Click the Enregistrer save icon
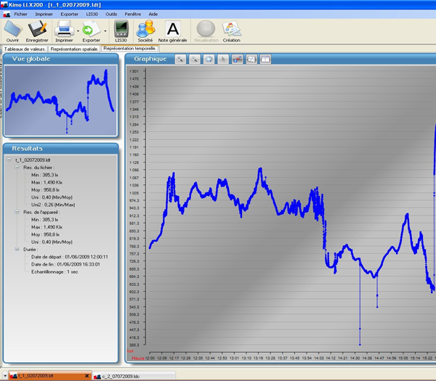 37,29
